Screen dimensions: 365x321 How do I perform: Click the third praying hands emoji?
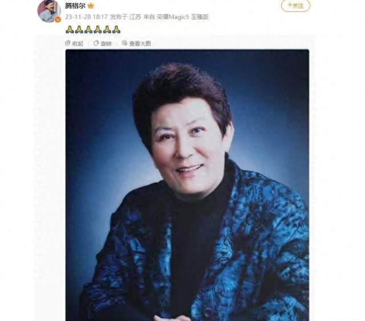point(88,30)
